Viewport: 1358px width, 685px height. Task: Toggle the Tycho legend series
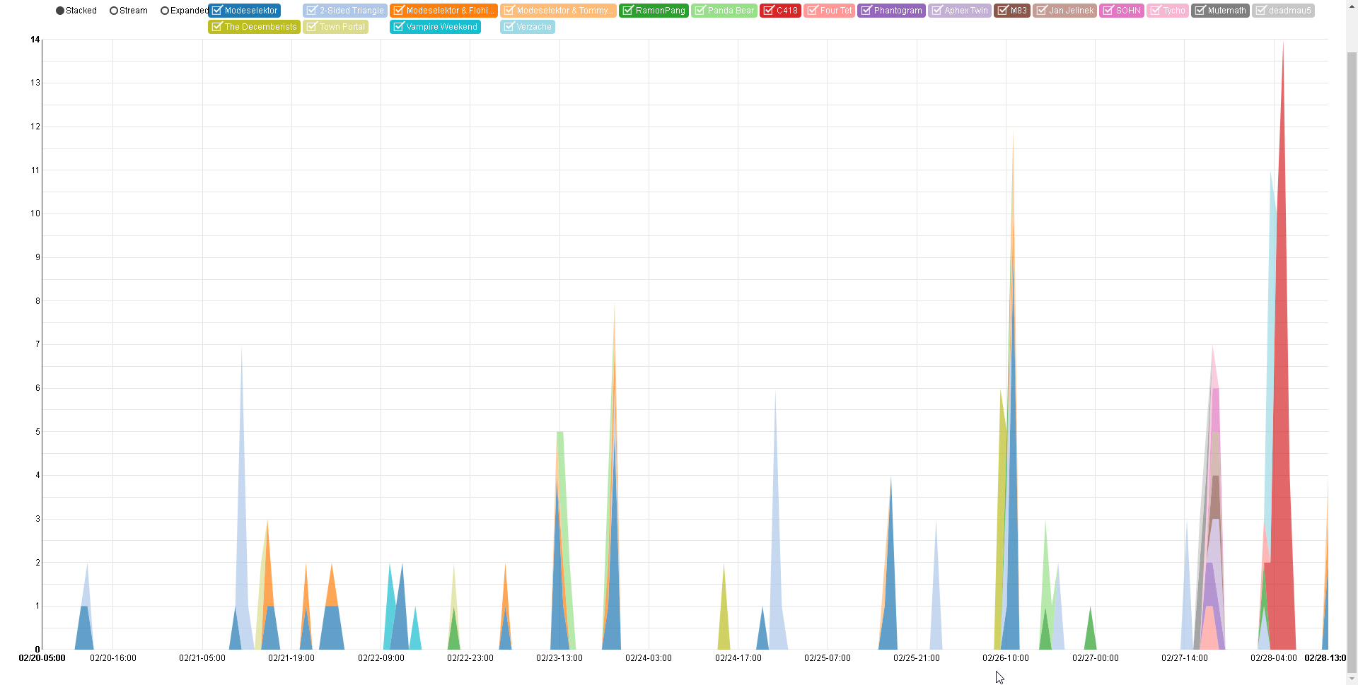1167,11
